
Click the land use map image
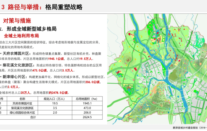click(157, 69)
